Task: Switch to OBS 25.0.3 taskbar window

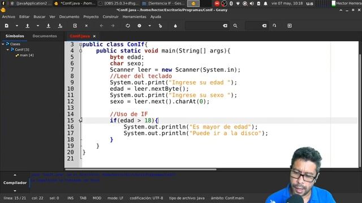Action: (x=119, y=3)
